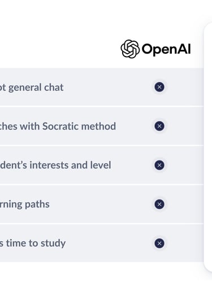Click the white card edge at right
Viewport: 212px width, 295px height.
coord(208,147)
